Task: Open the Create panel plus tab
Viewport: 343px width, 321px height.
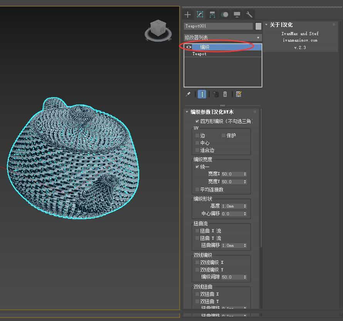Action: [188, 15]
